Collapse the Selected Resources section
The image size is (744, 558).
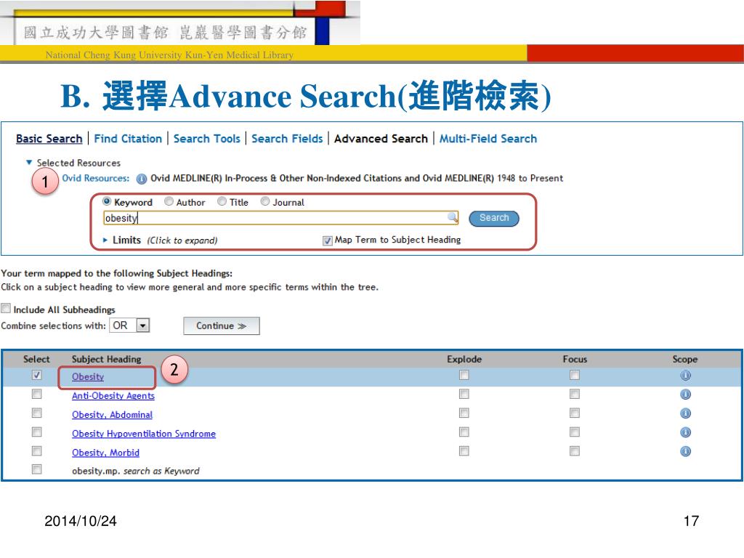[x=29, y=162]
